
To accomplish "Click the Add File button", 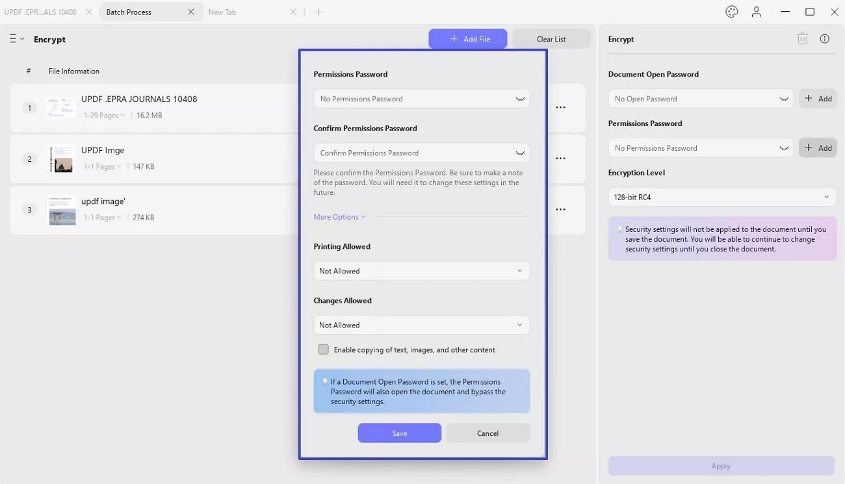I will [x=468, y=39].
